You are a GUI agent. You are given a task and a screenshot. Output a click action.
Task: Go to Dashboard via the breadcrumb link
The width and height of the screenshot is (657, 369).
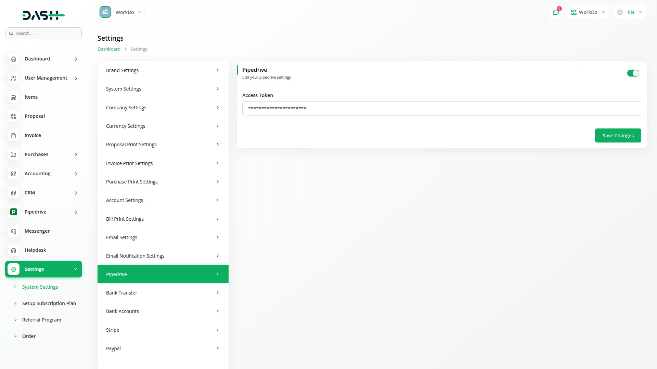tap(108, 49)
